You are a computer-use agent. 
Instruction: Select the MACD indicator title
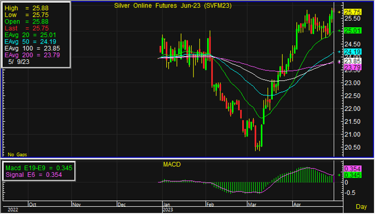172,164
